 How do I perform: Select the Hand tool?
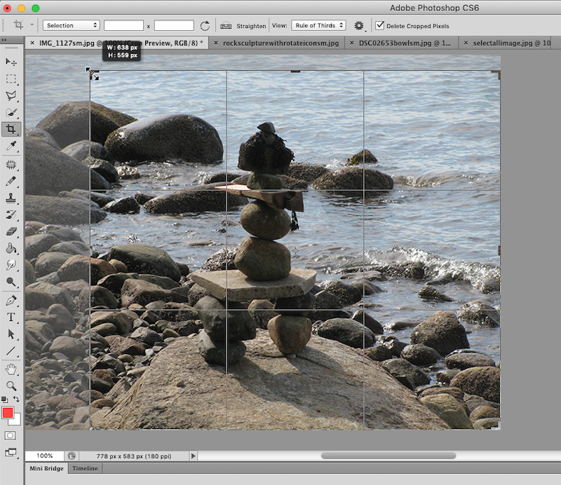[11, 369]
